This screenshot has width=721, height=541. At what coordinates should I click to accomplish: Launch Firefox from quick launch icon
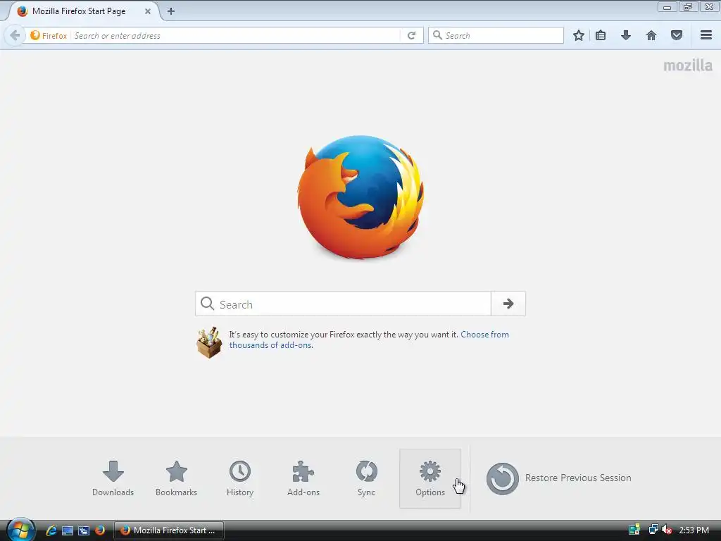(100, 530)
